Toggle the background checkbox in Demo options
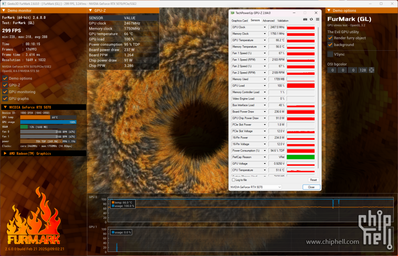This screenshot has width=398, height=256. (x=330, y=45)
